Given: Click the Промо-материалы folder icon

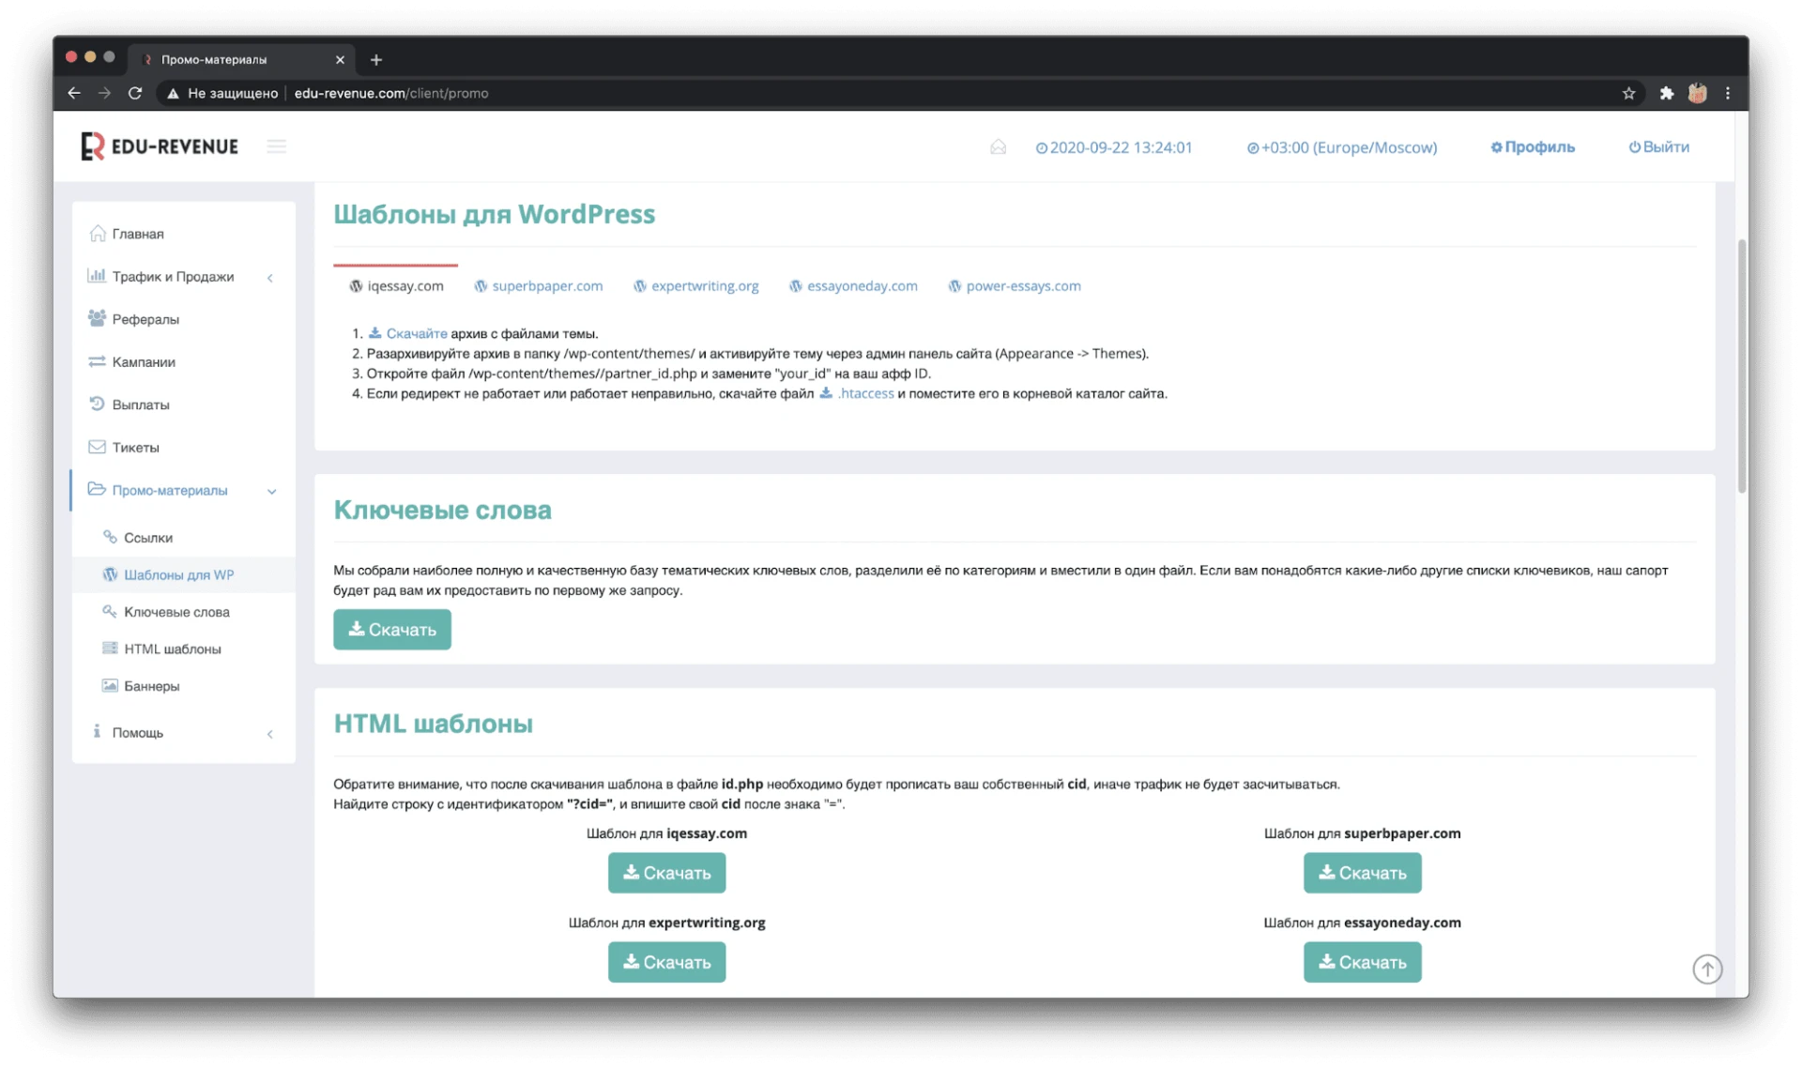Looking at the screenshot, I should [x=97, y=489].
